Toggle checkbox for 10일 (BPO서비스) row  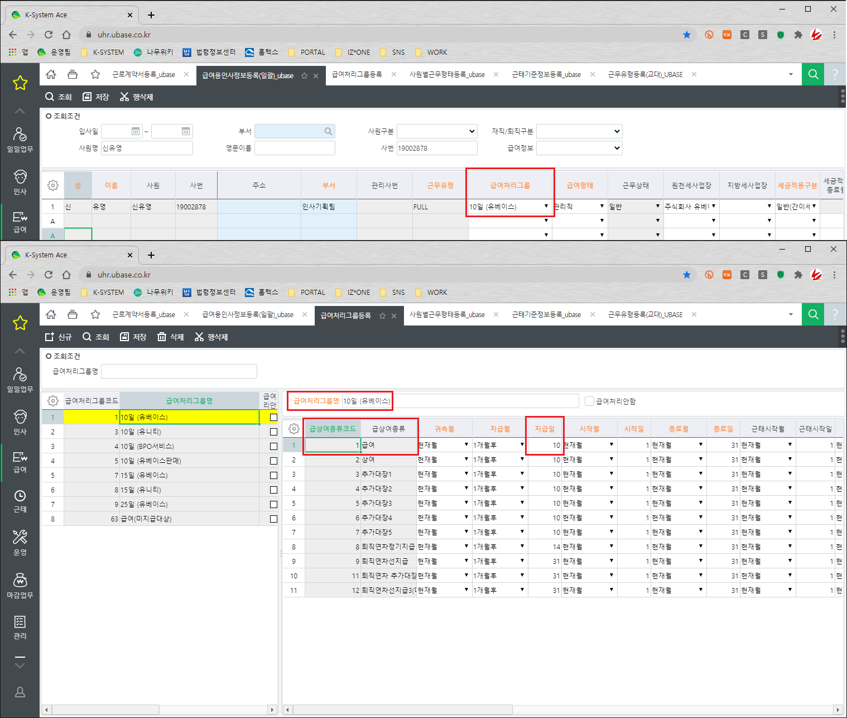[273, 446]
